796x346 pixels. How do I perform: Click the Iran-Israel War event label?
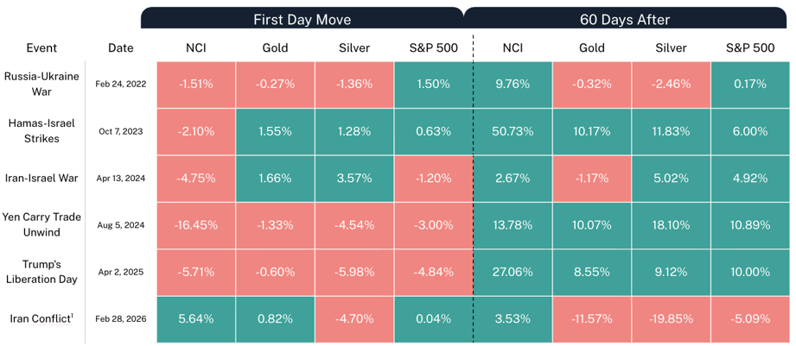(x=41, y=179)
